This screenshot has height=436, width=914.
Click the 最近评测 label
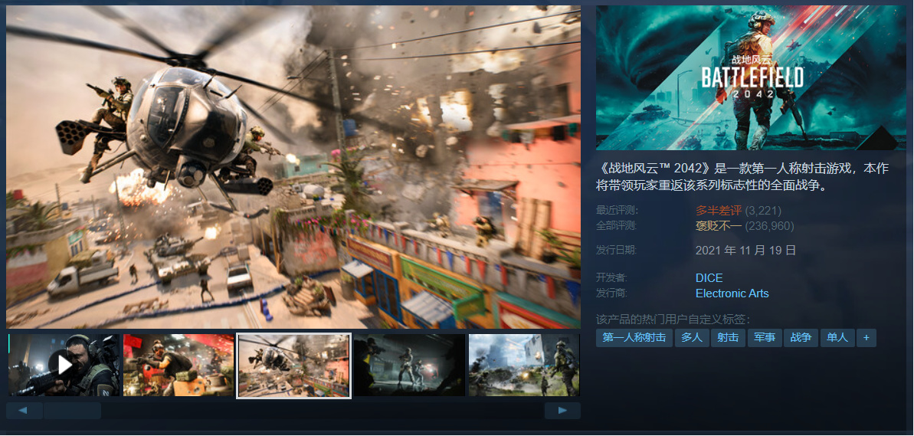tap(617, 211)
